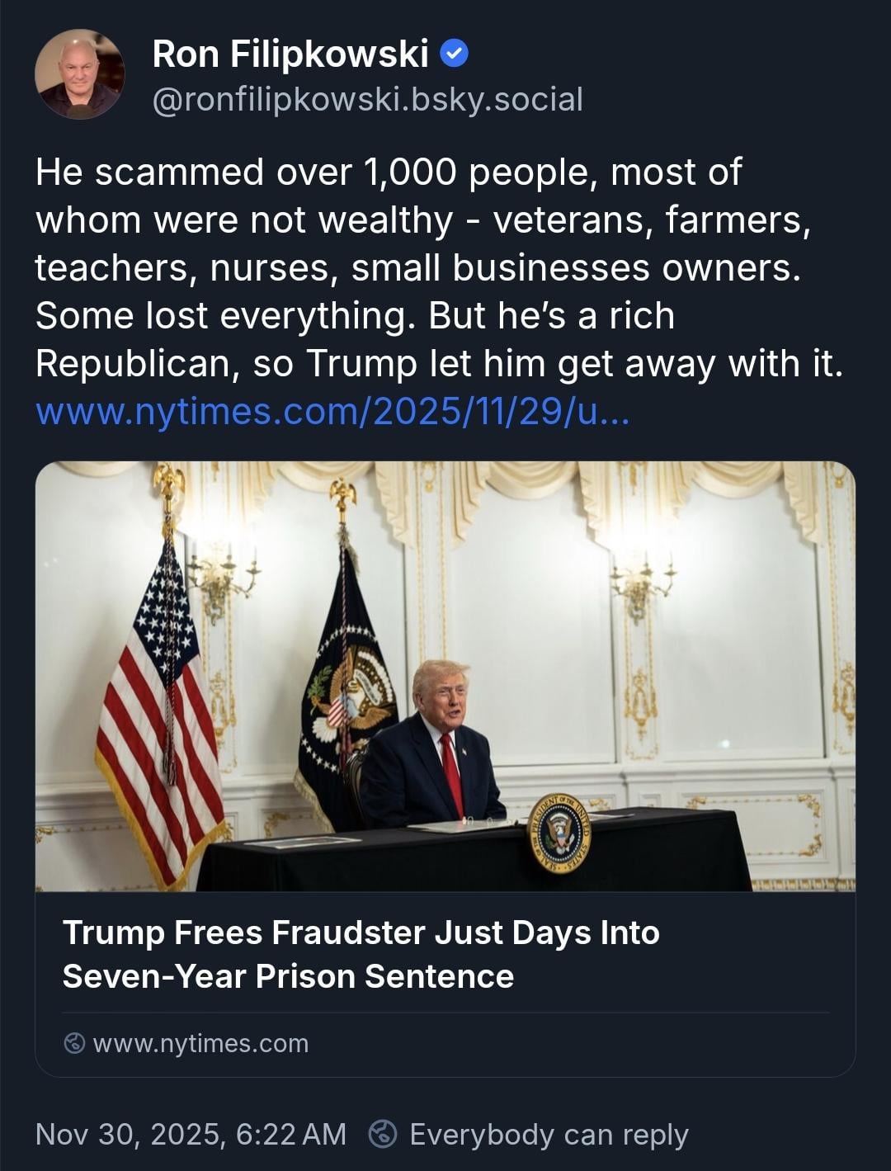Click the @ronfilipkowski.bsky.social handle
This screenshot has height=1171, width=891.
point(368,99)
